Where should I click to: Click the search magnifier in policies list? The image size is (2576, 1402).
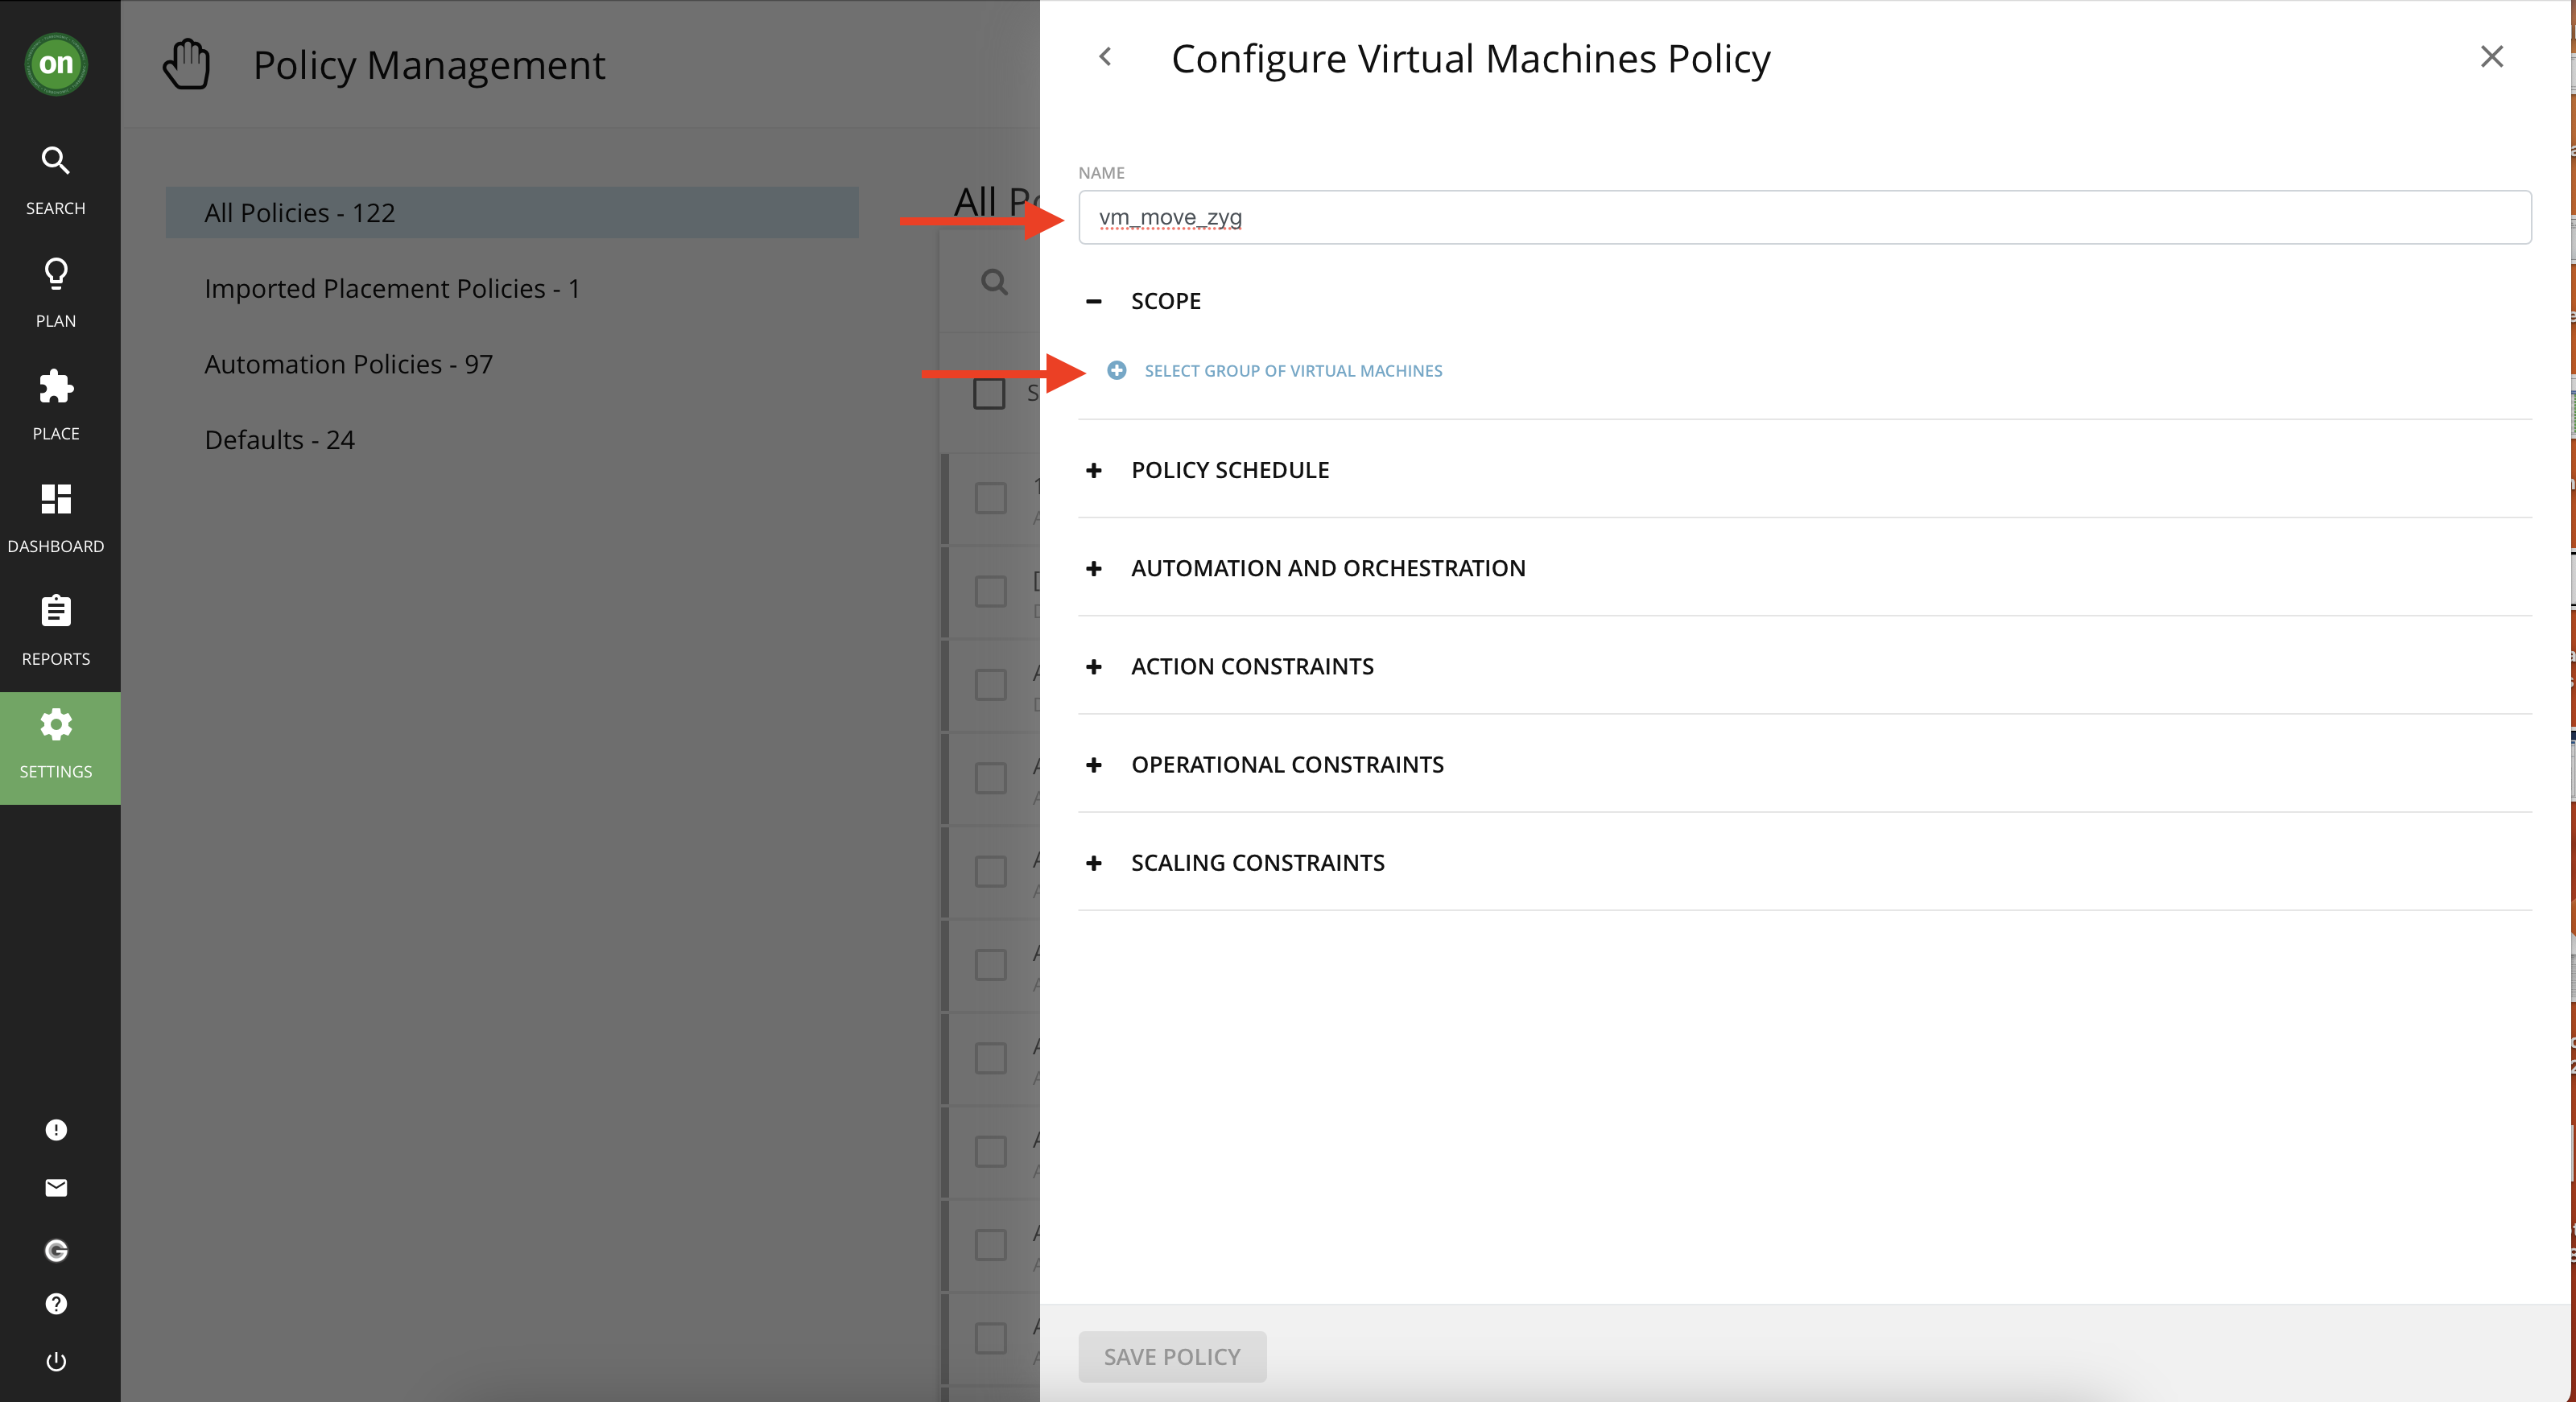click(x=993, y=281)
